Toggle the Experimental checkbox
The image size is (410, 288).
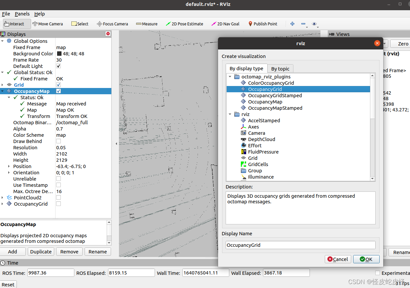[378, 273]
